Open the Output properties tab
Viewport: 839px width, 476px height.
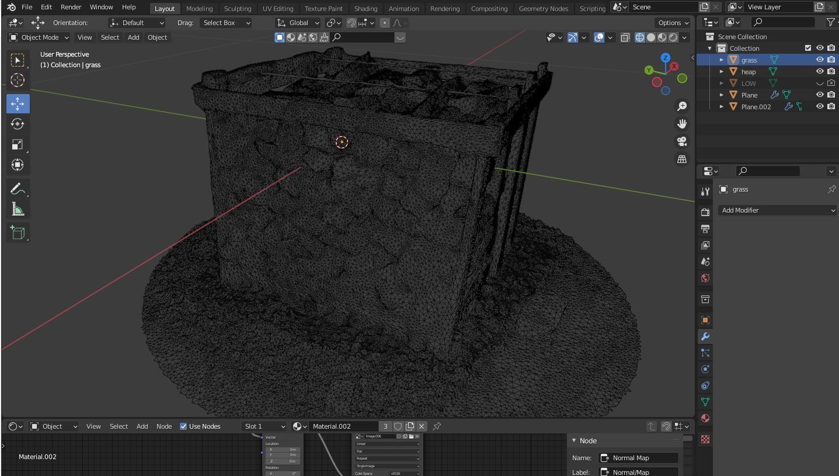705,228
